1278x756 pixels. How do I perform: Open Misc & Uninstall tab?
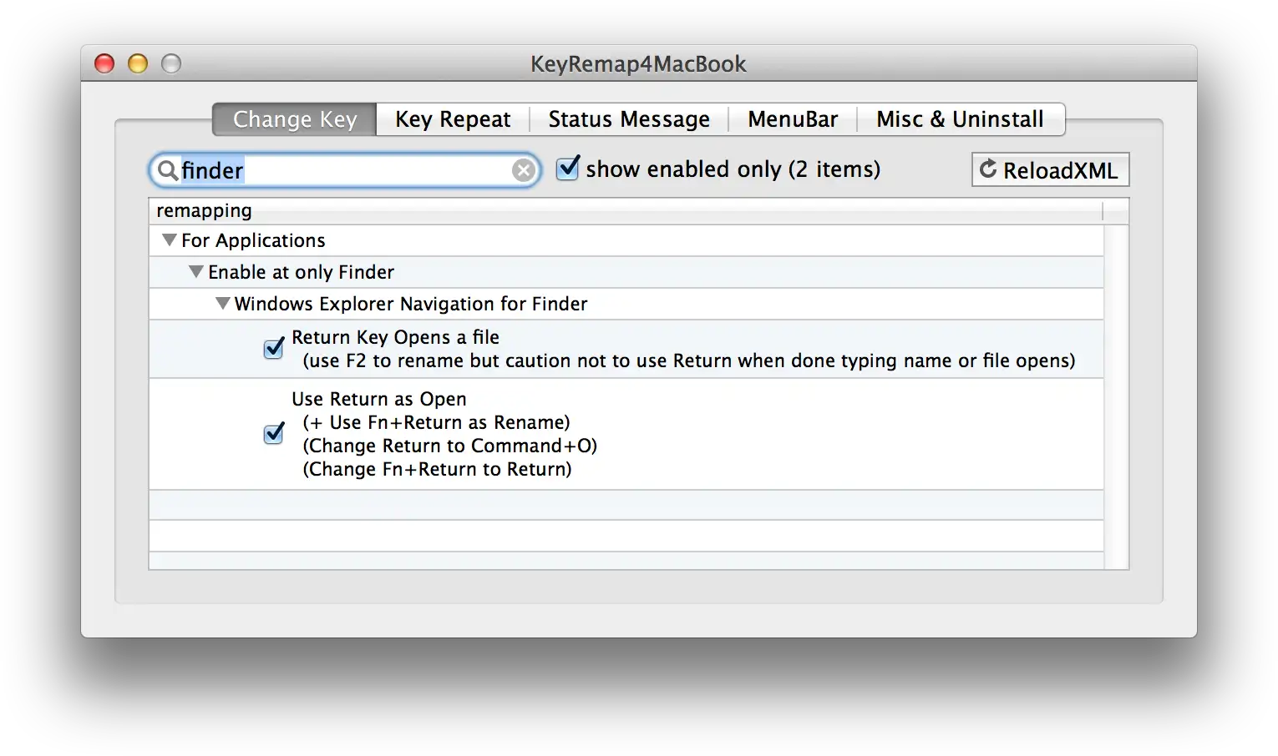click(x=961, y=119)
